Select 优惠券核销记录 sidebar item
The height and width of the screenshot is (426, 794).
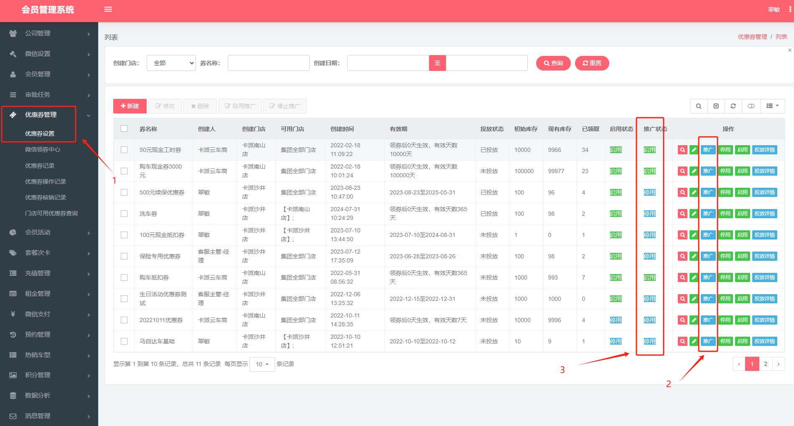tap(46, 197)
